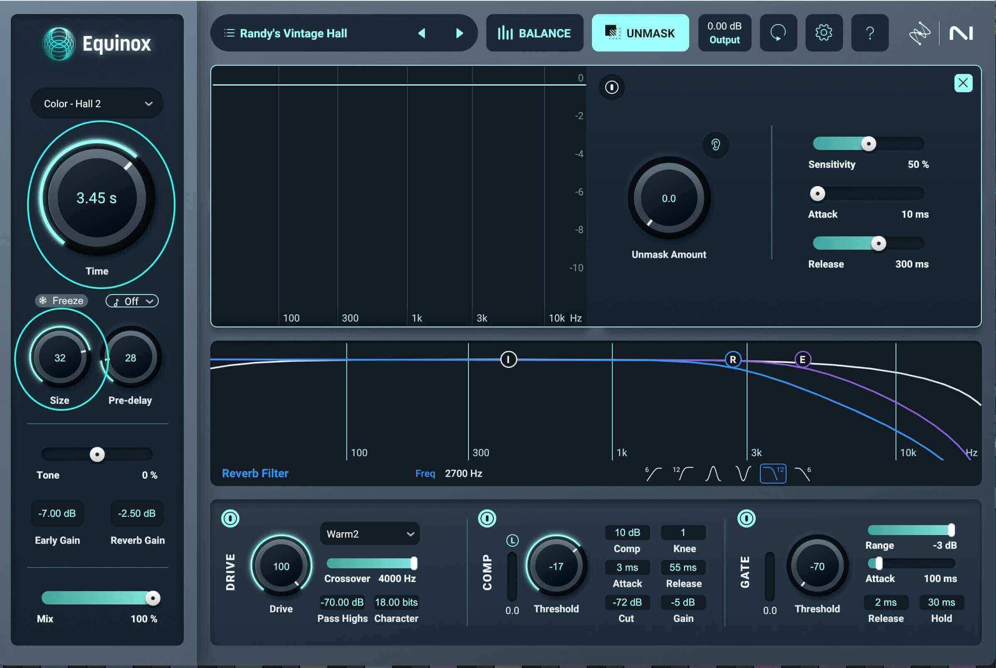Click the Gate Hold 30 ms field
This screenshot has width=996, height=668.
point(942,602)
